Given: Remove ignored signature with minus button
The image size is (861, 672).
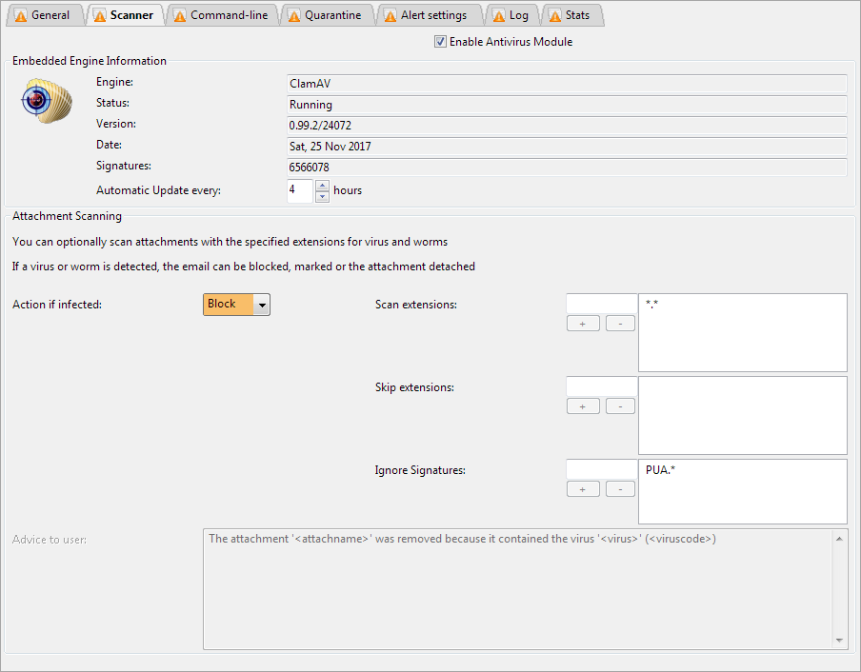Looking at the screenshot, I should point(620,489).
